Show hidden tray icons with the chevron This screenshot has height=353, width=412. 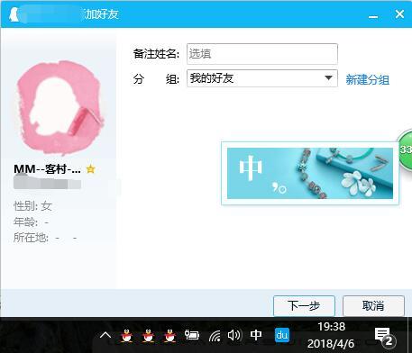105,335
